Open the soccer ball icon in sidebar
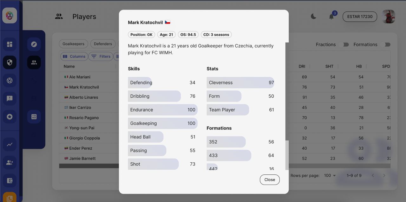The width and height of the screenshot is (406, 202). tap(10, 81)
